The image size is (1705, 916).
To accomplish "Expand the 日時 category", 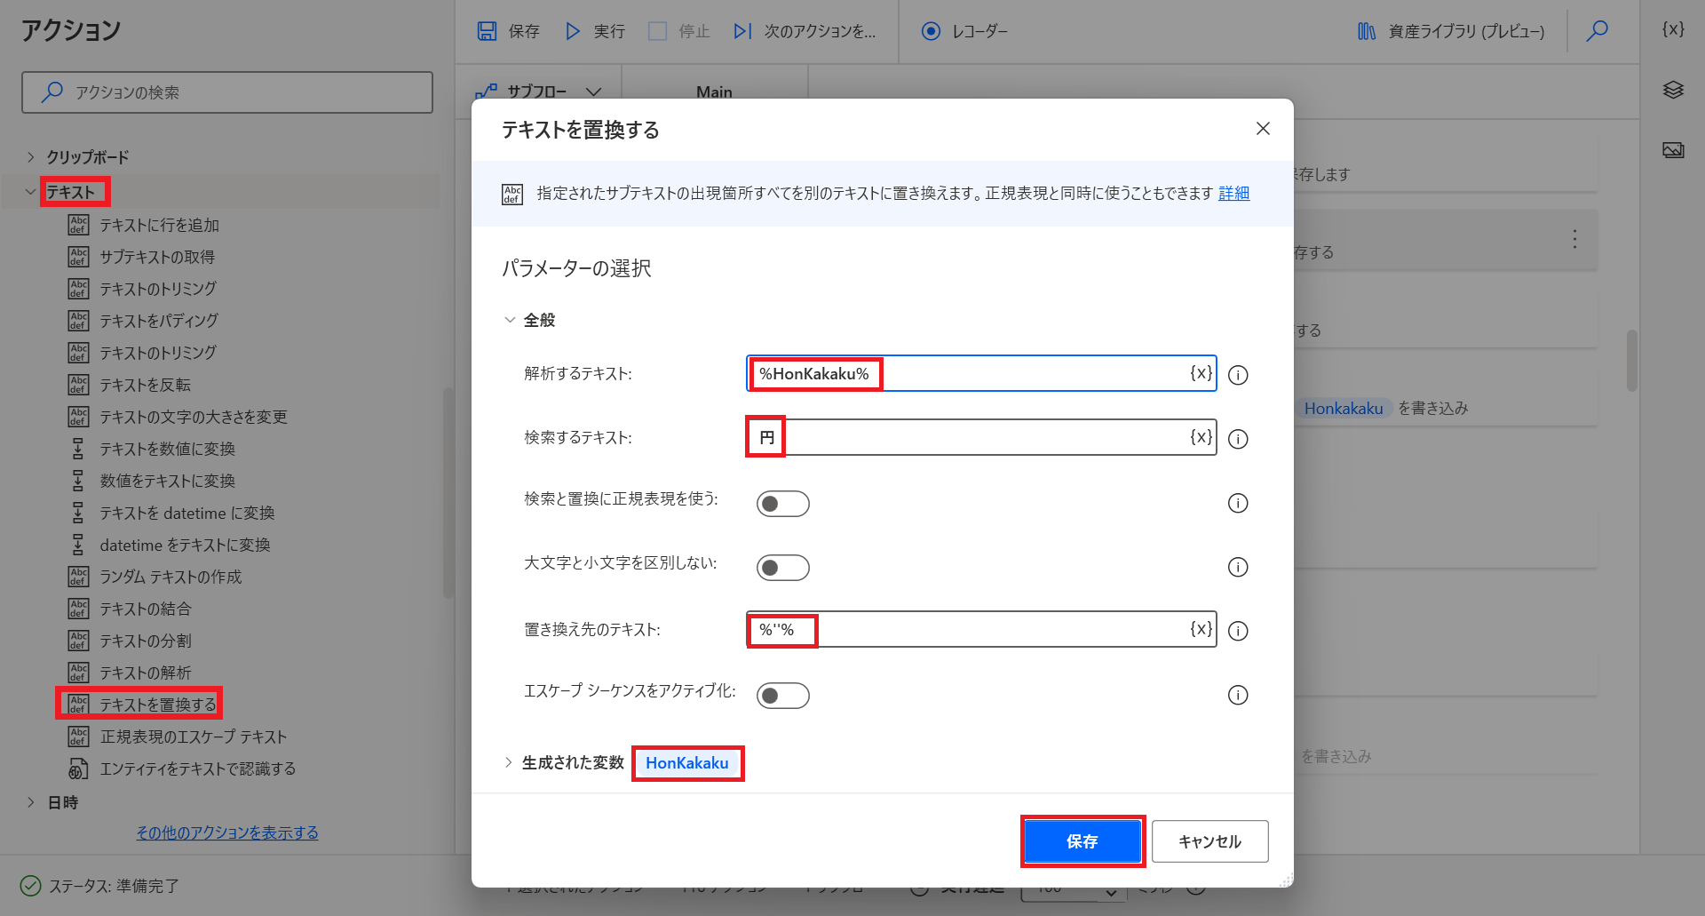I will [x=31, y=802].
